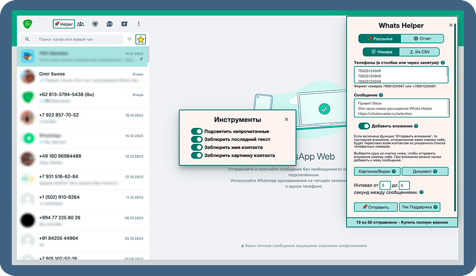Click the phone numbers list scrollbar
This screenshot has width=476, height=276.
point(446,75)
